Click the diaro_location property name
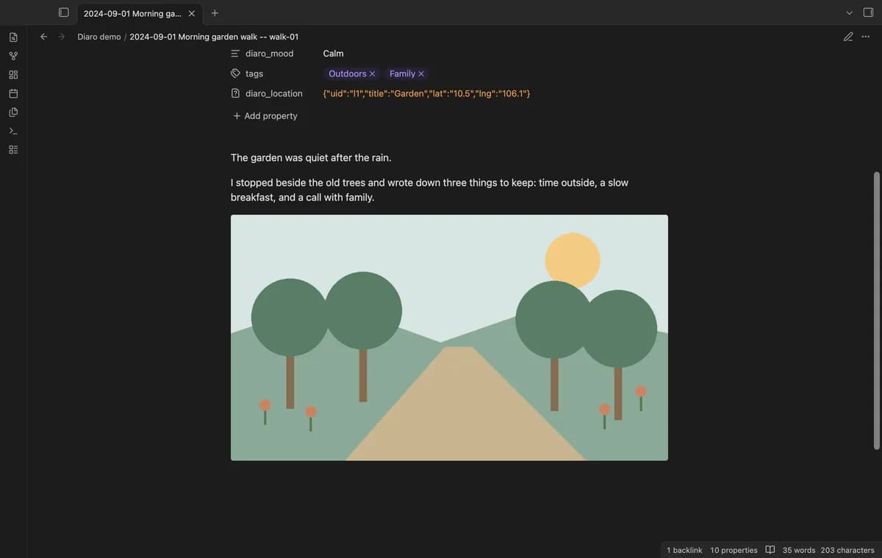This screenshot has height=558, width=882. 274,93
